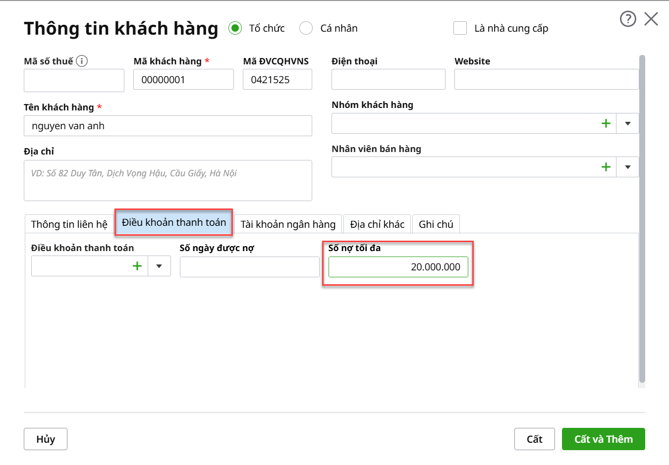Select the Cá nhân radio button

(306, 28)
